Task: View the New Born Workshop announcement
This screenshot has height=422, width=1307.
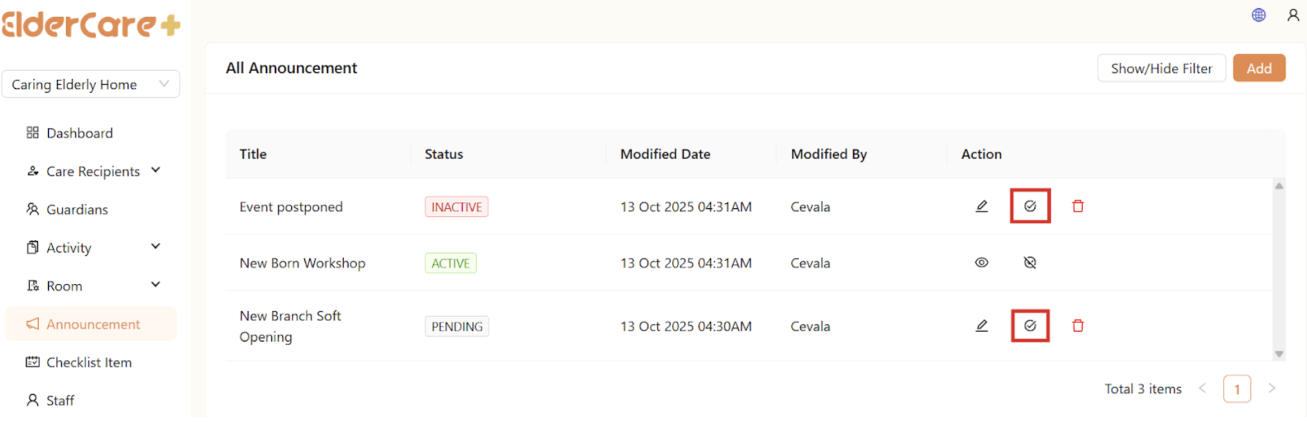Action: (981, 263)
